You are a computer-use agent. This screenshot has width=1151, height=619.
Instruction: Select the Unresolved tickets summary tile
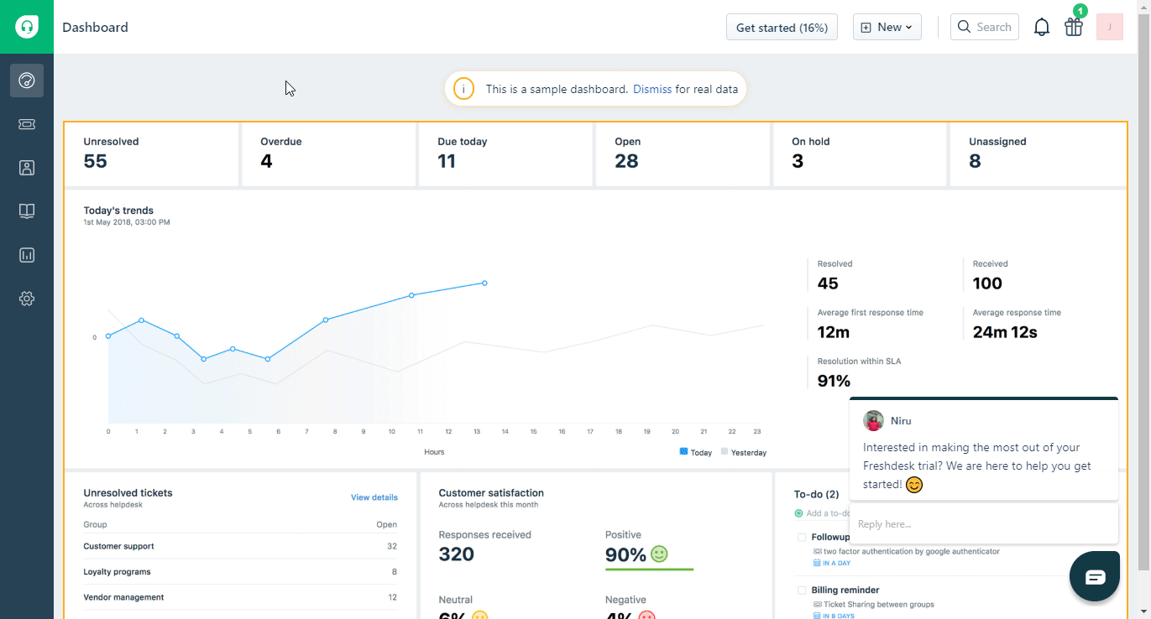(x=152, y=153)
